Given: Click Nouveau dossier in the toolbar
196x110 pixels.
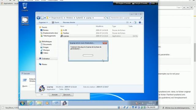Looking at the screenshot, I should pos(69,22).
